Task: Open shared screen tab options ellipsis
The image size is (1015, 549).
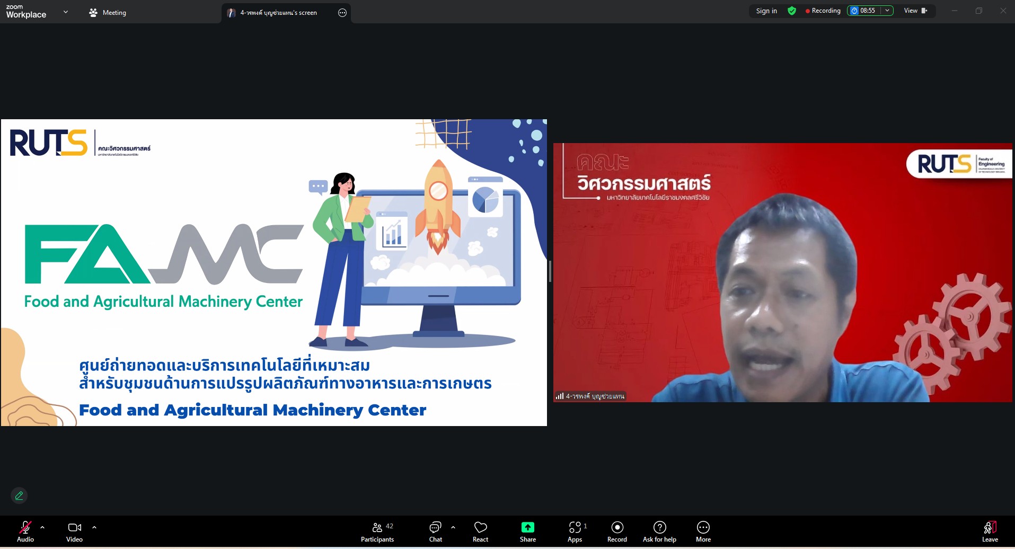Action: click(342, 13)
